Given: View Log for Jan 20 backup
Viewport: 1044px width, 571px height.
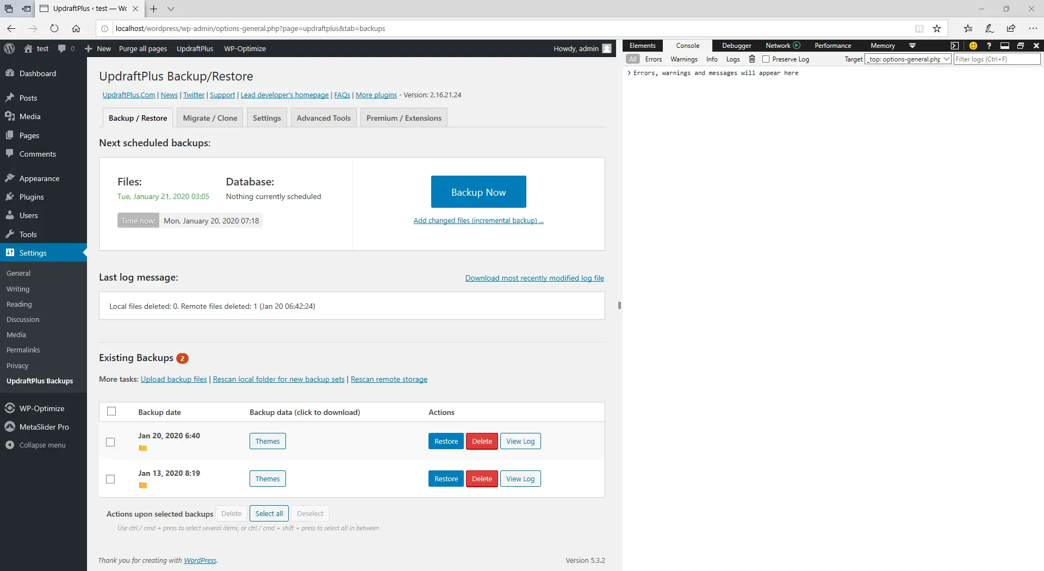Looking at the screenshot, I should point(520,441).
